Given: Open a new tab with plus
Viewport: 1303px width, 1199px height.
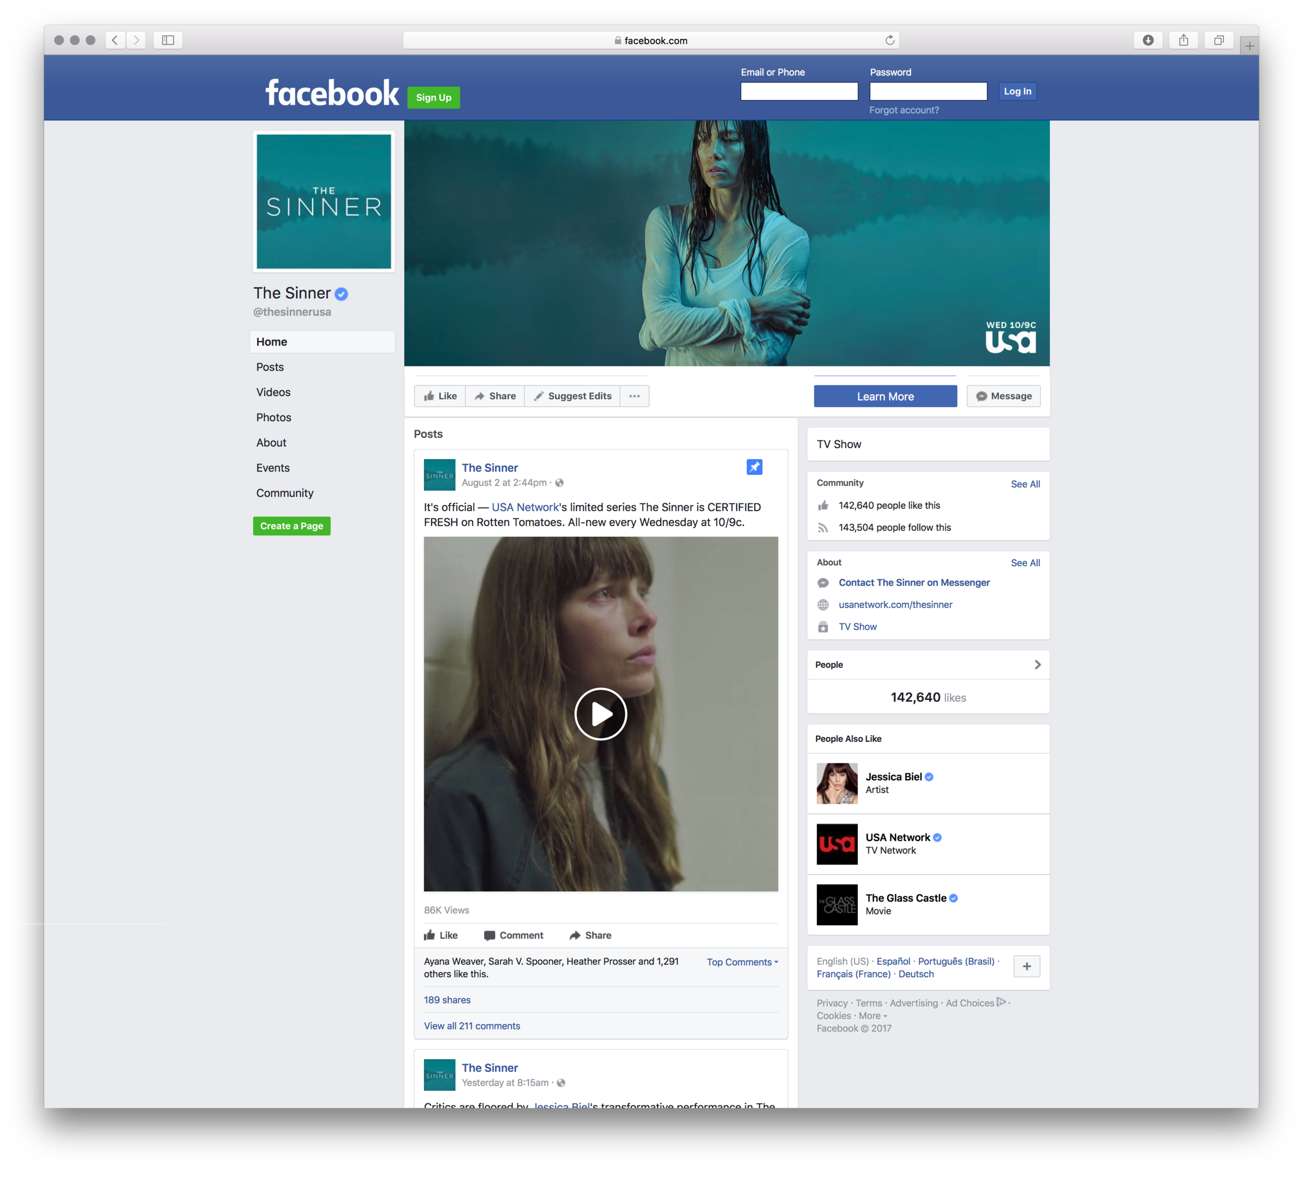Looking at the screenshot, I should tap(1248, 46).
